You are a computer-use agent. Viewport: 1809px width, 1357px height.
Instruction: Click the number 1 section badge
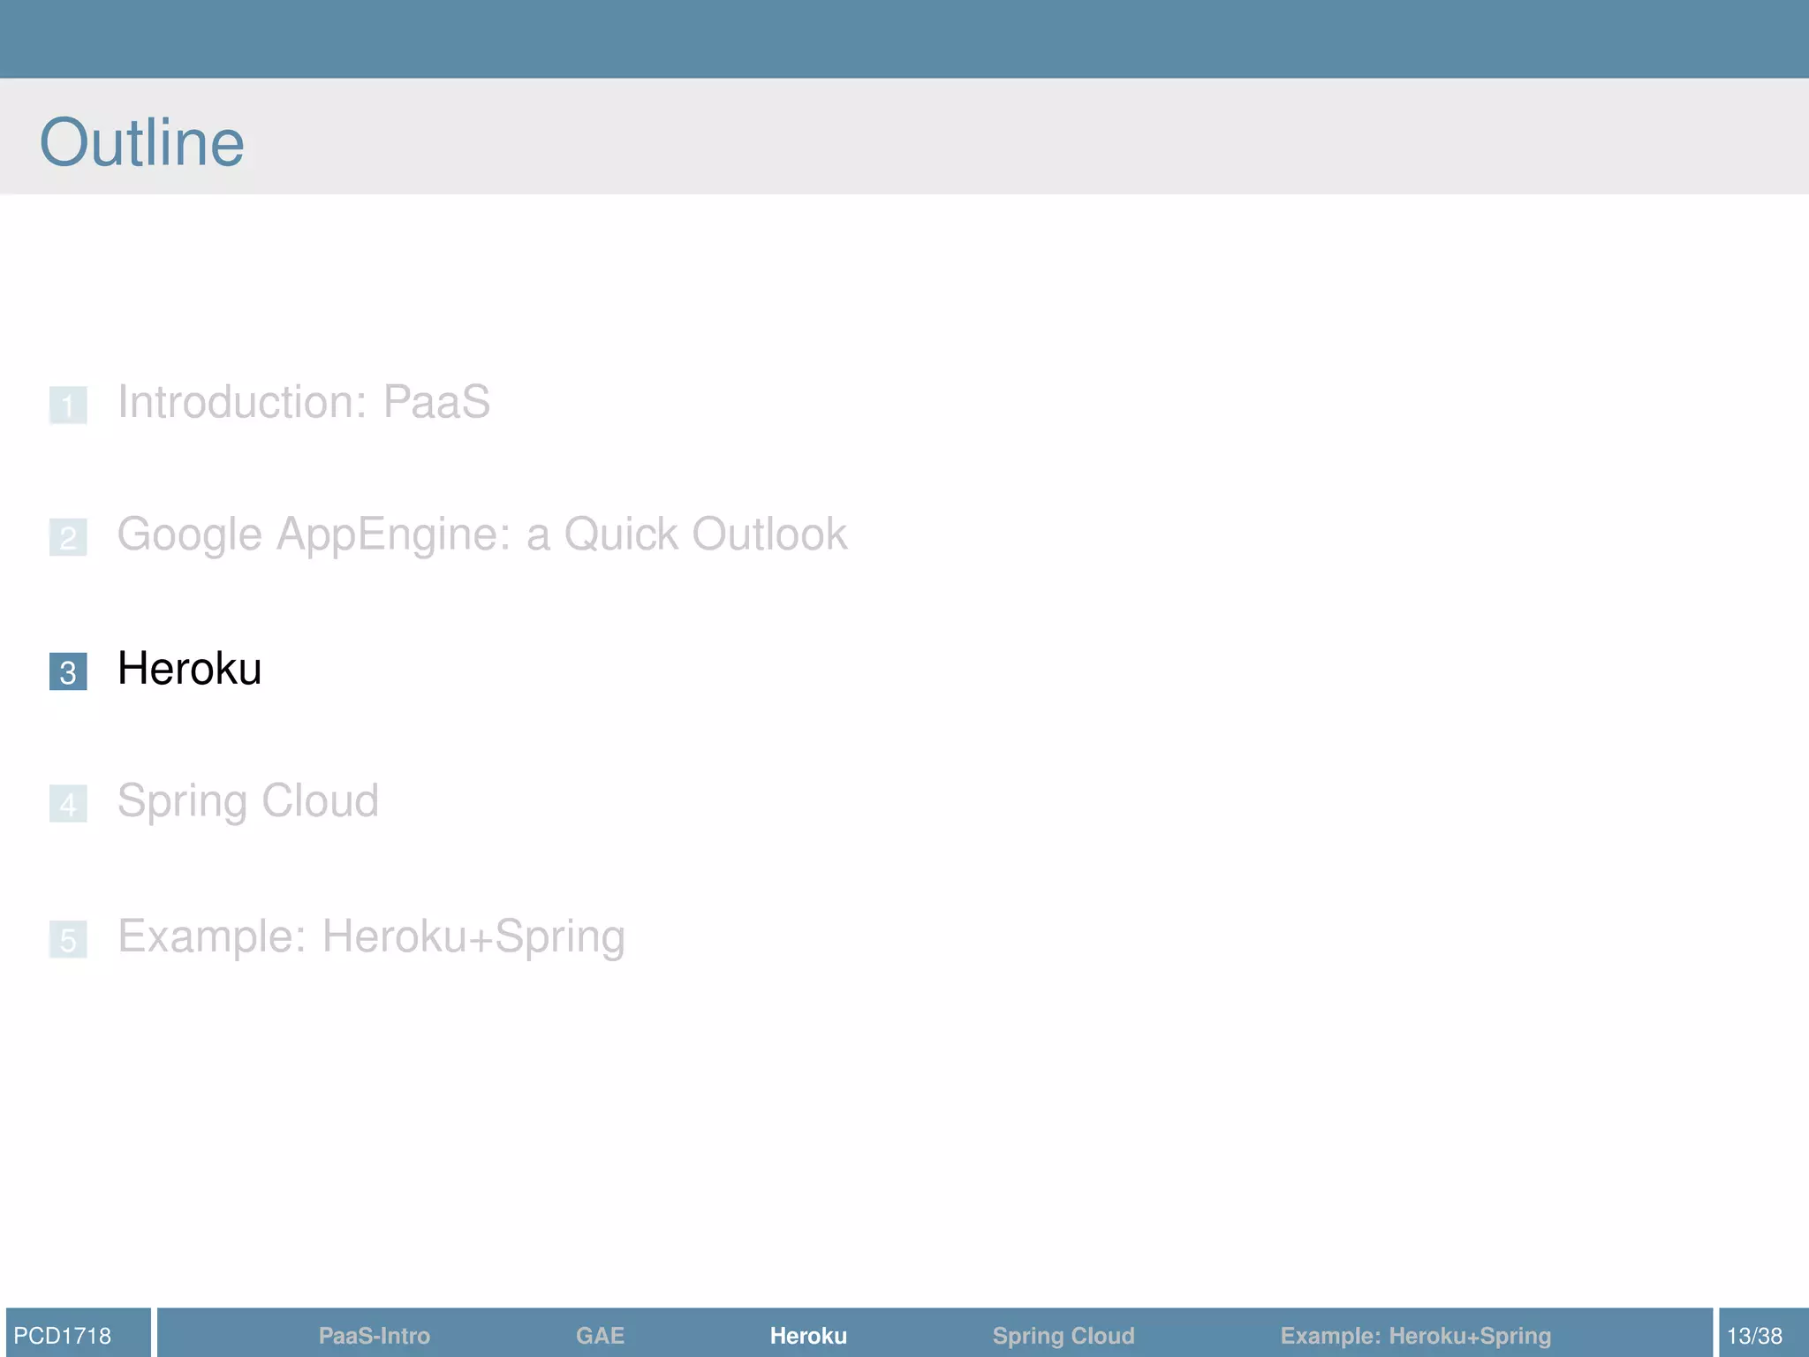[68, 406]
